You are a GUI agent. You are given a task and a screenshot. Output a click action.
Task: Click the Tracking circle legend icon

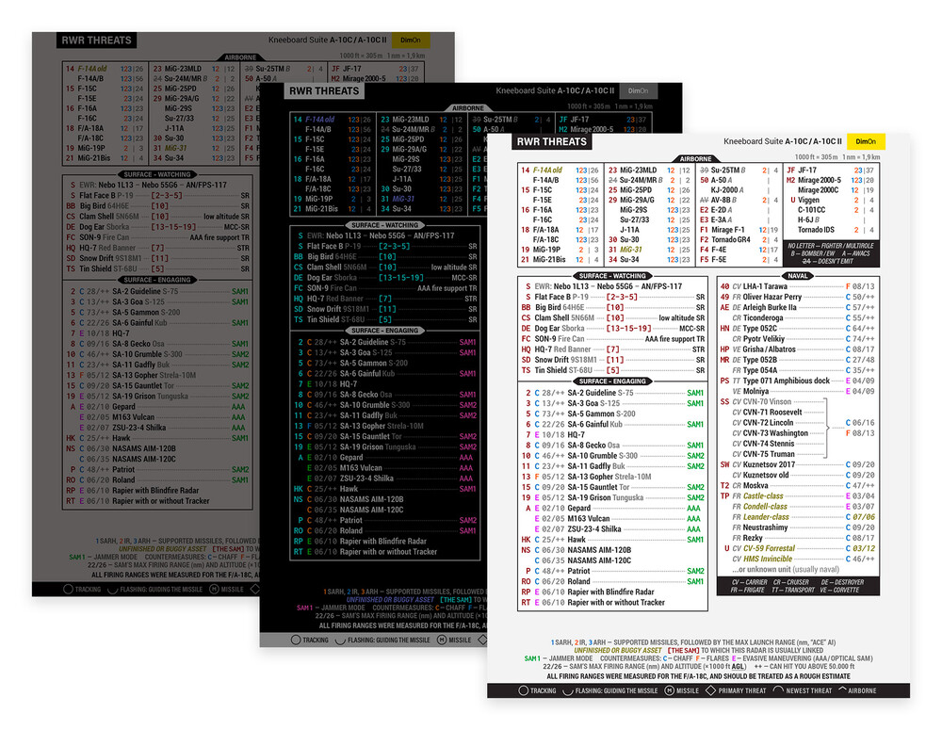525,690
